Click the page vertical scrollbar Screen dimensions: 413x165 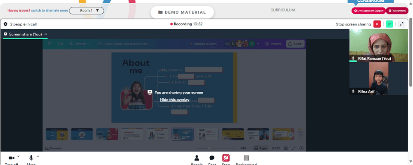[x=411, y=53]
